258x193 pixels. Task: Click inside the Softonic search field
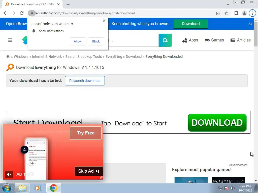click(134, 40)
